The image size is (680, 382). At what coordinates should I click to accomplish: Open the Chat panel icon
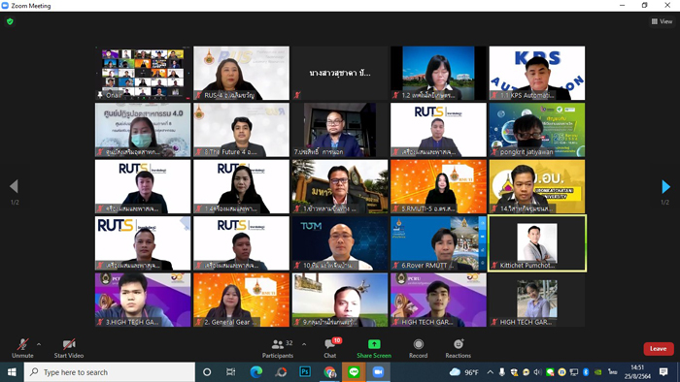pos(330,344)
